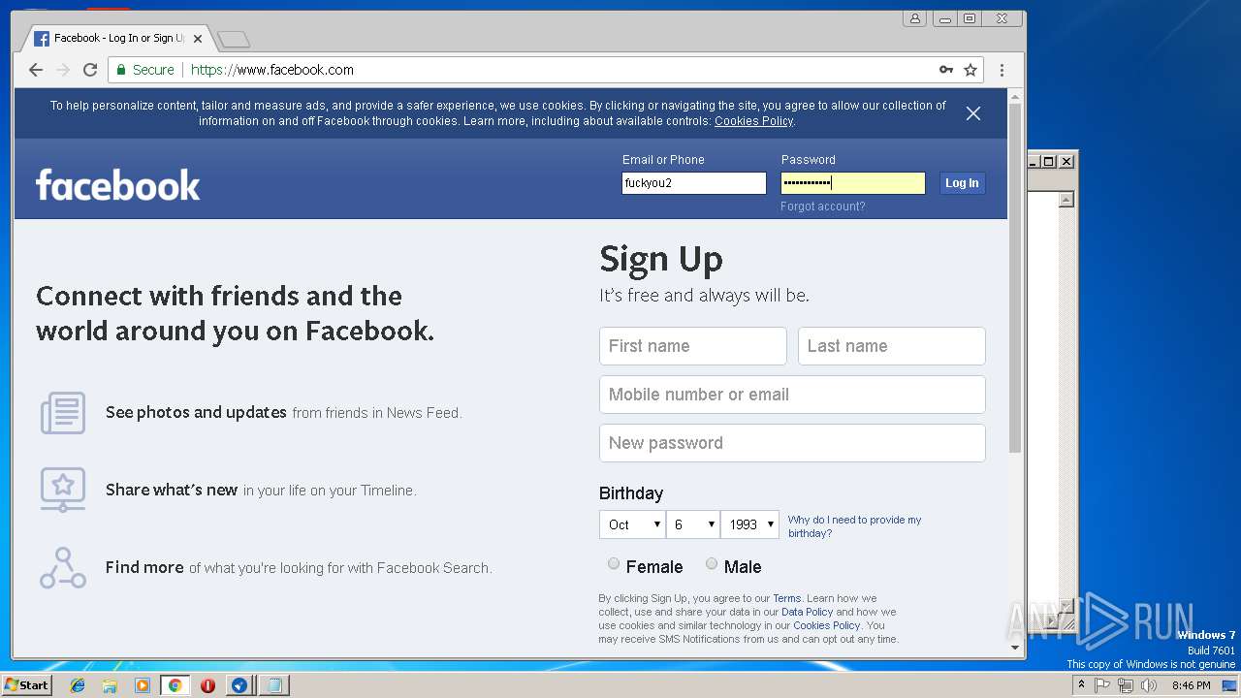The image size is (1241, 698).
Task: Open the network tray icon
Action: (x=1126, y=685)
